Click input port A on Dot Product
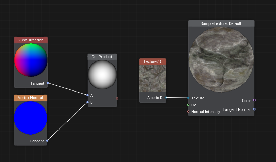 click(x=88, y=95)
